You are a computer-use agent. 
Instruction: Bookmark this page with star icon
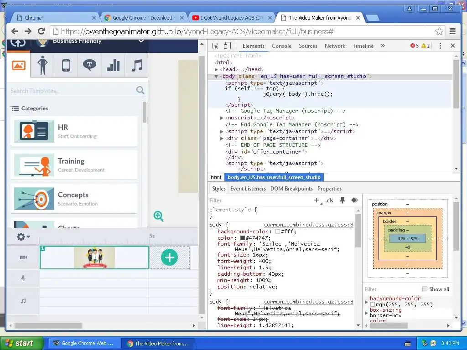[x=439, y=31]
